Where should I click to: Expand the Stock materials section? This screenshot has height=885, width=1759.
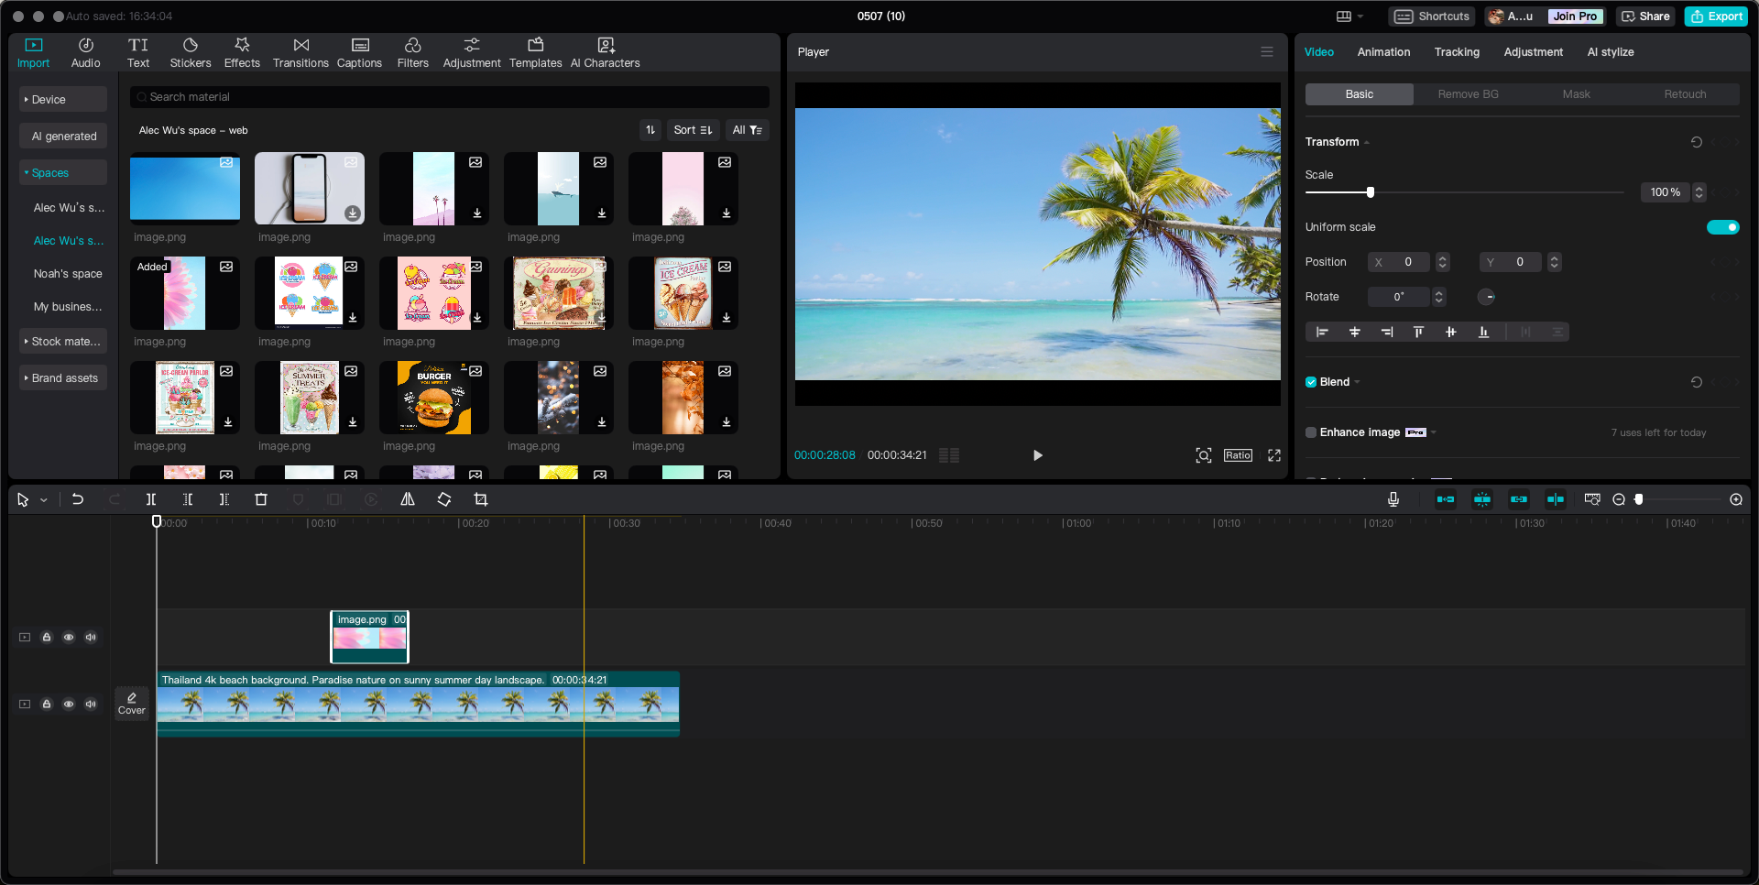pos(62,342)
